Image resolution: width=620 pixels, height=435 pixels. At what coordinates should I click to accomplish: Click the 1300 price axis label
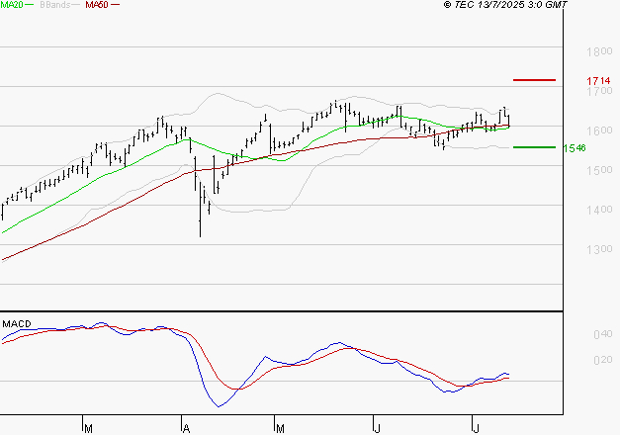tap(598, 249)
